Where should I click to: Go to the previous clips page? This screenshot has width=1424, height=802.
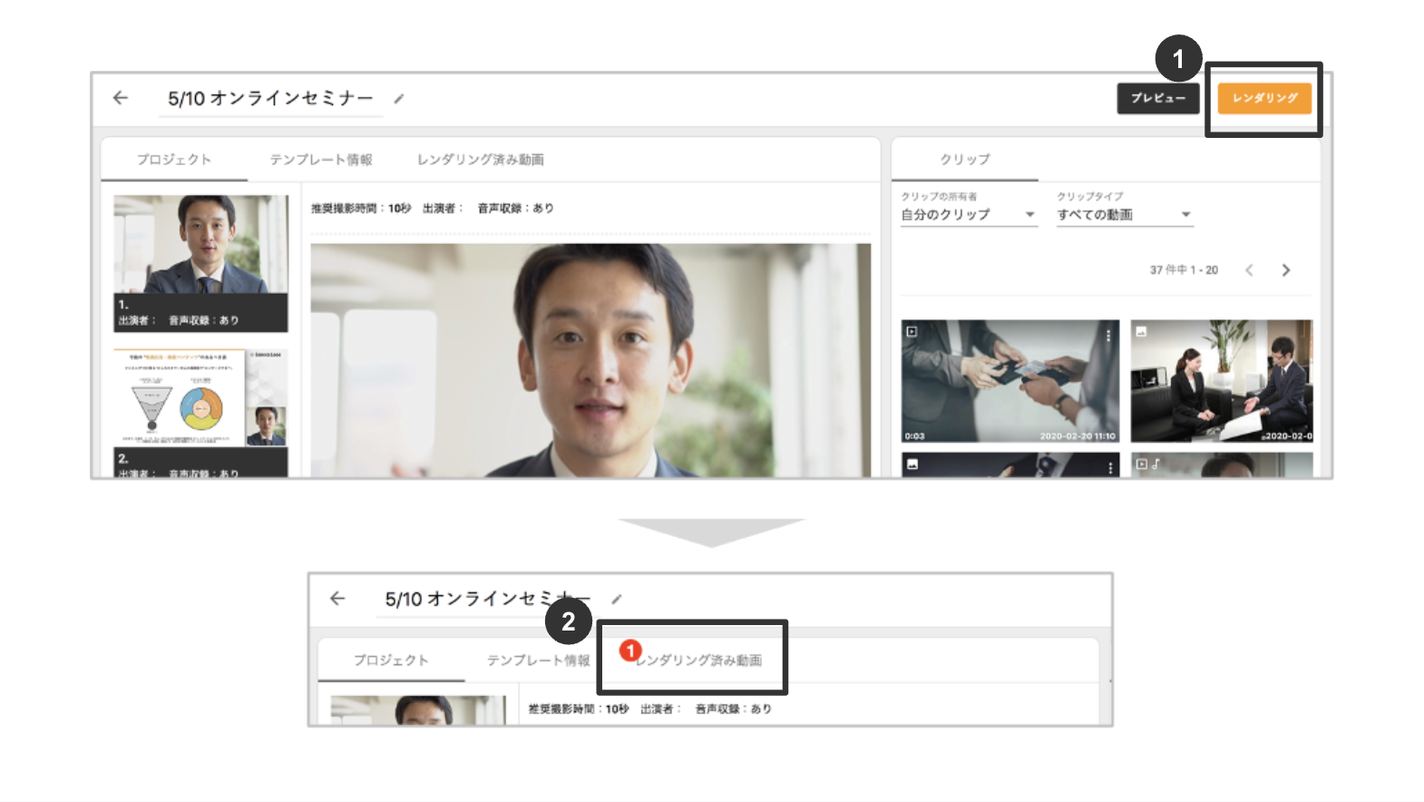click(x=1249, y=270)
